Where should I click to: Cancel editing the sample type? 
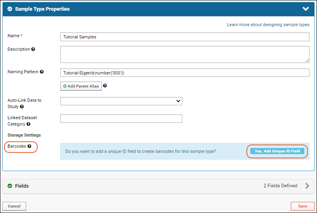(14, 206)
